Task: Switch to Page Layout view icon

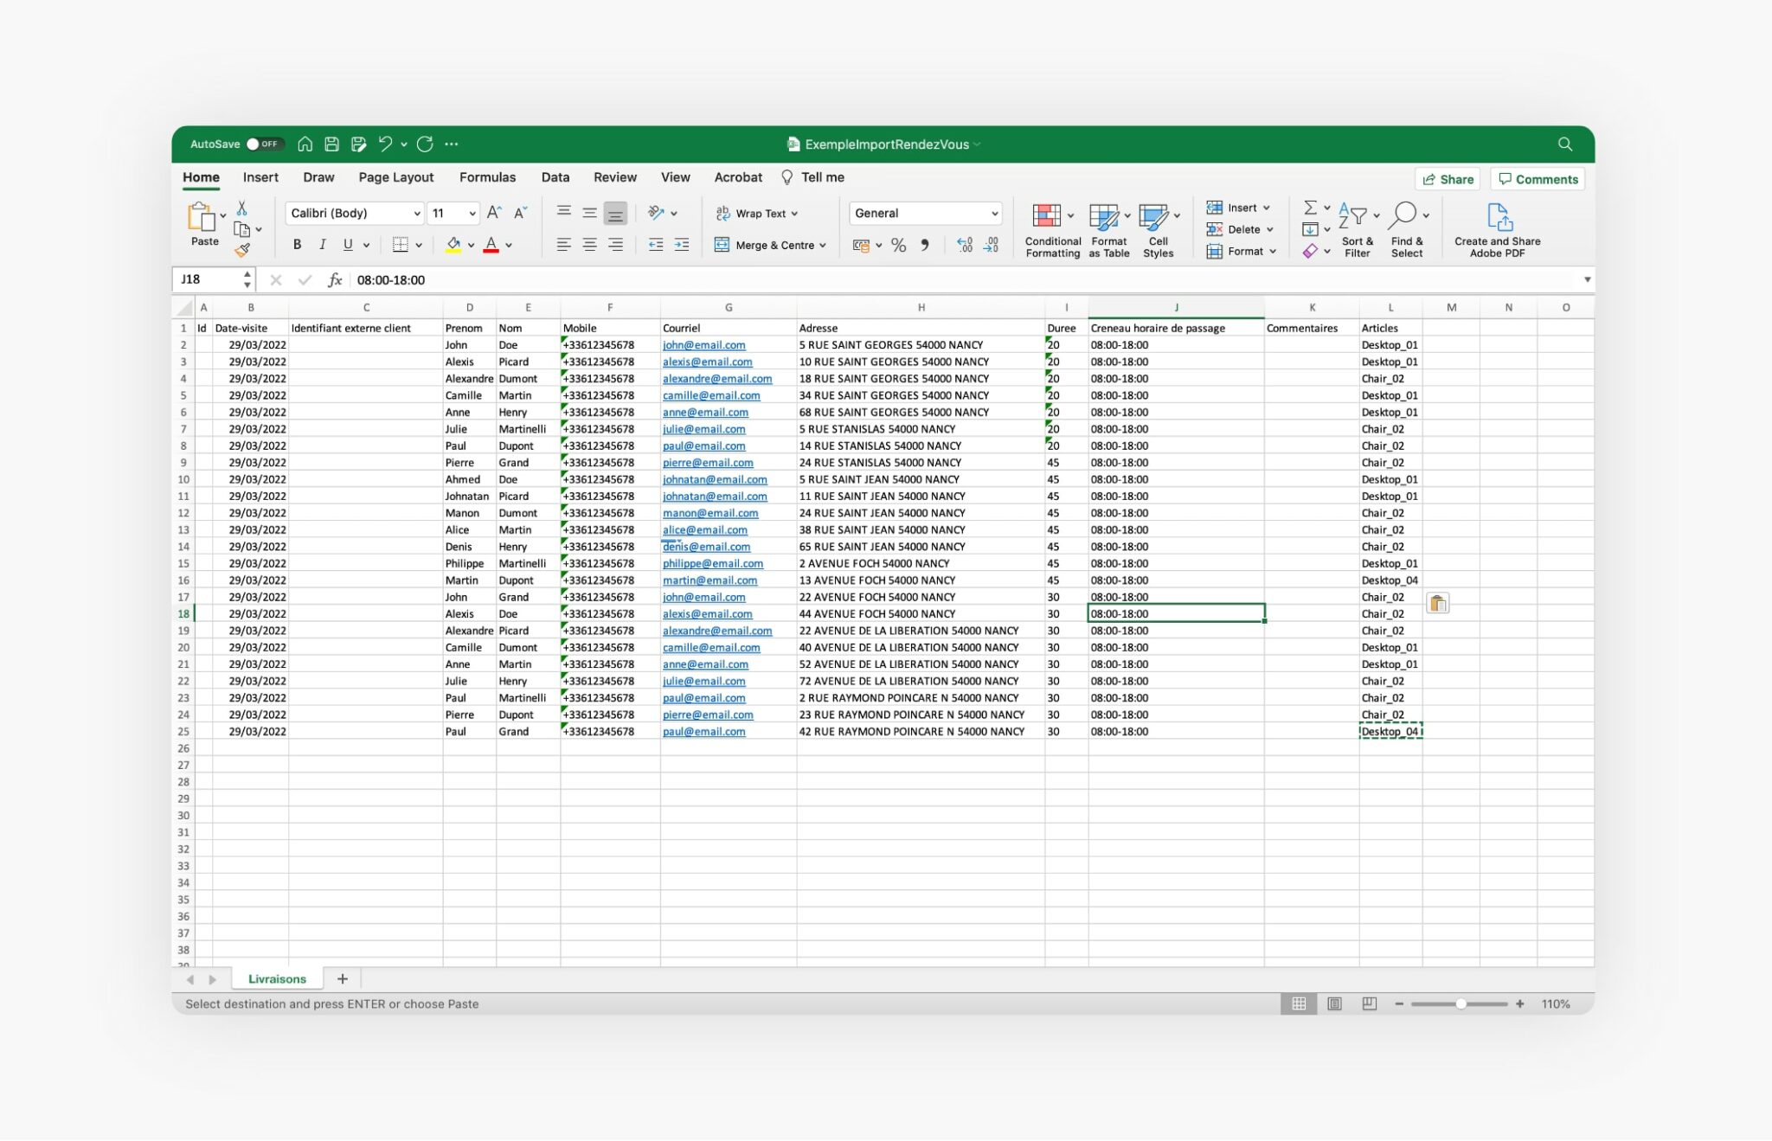Action: (1334, 1003)
